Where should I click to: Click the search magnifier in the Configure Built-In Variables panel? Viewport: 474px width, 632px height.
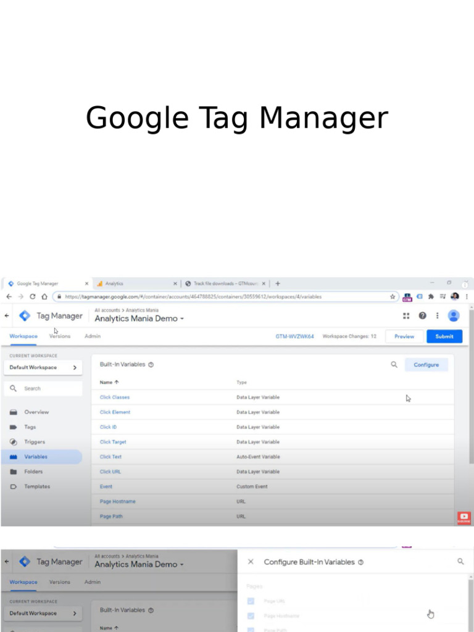[460, 561]
